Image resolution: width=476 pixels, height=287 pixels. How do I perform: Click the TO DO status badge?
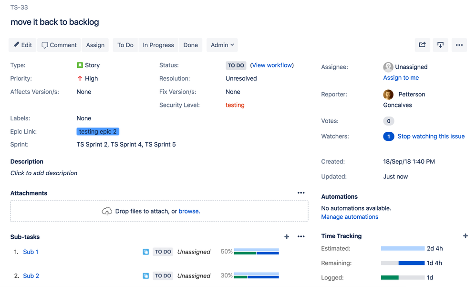pos(236,65)
